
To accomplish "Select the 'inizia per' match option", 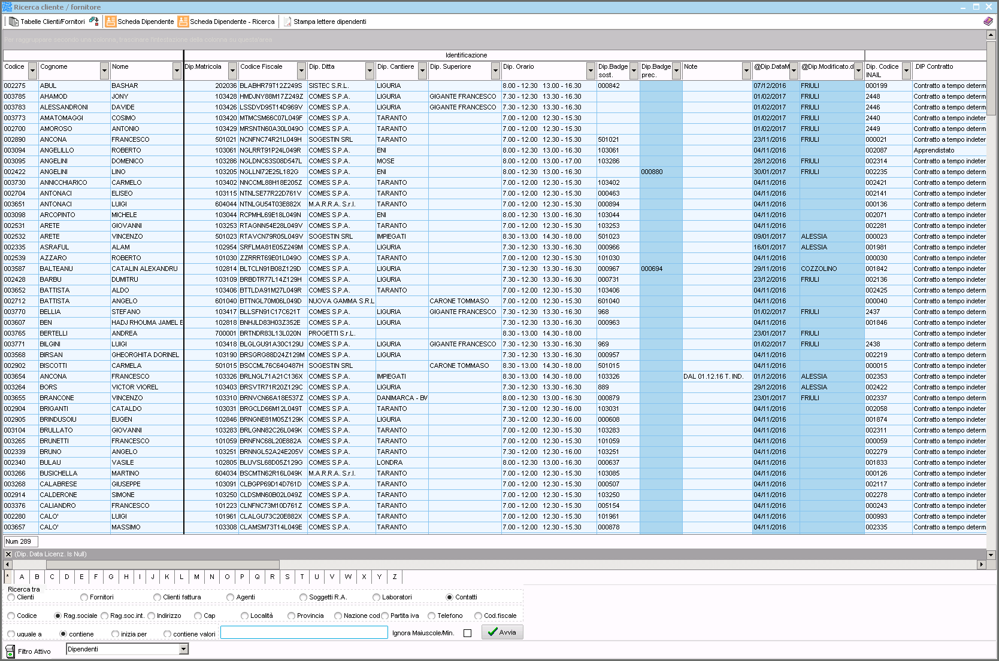I will click(116, 634).
